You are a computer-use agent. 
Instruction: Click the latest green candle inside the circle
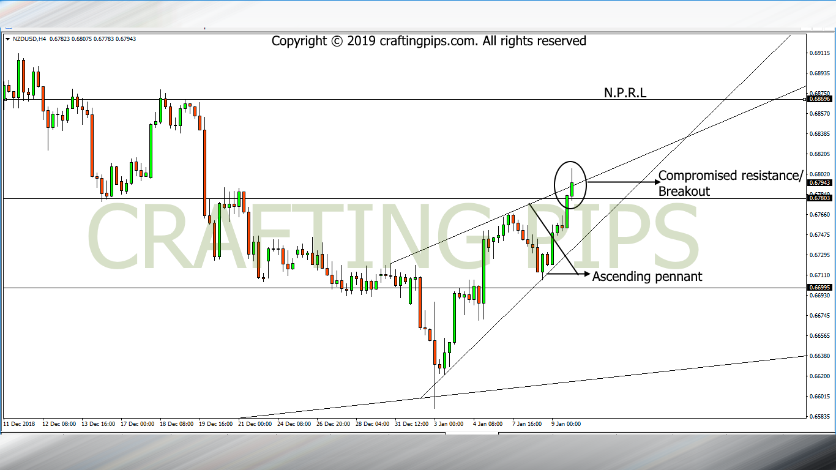point(572,189)
